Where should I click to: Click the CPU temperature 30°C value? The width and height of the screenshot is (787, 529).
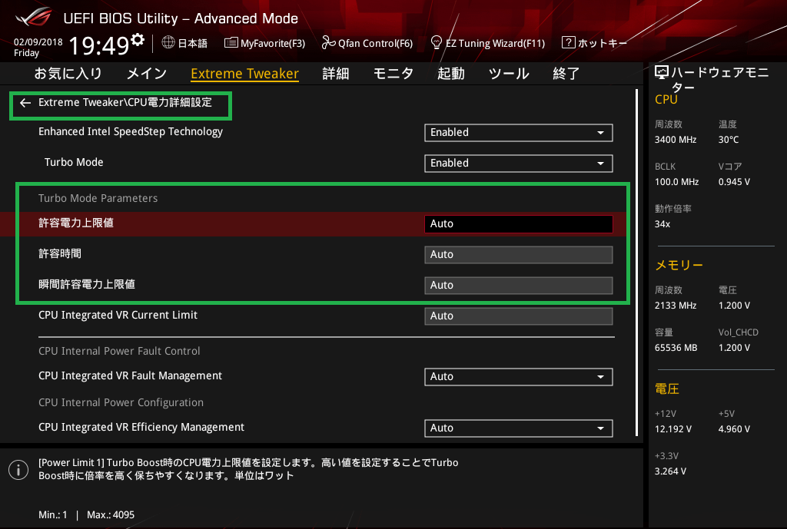tap(729, 140)
